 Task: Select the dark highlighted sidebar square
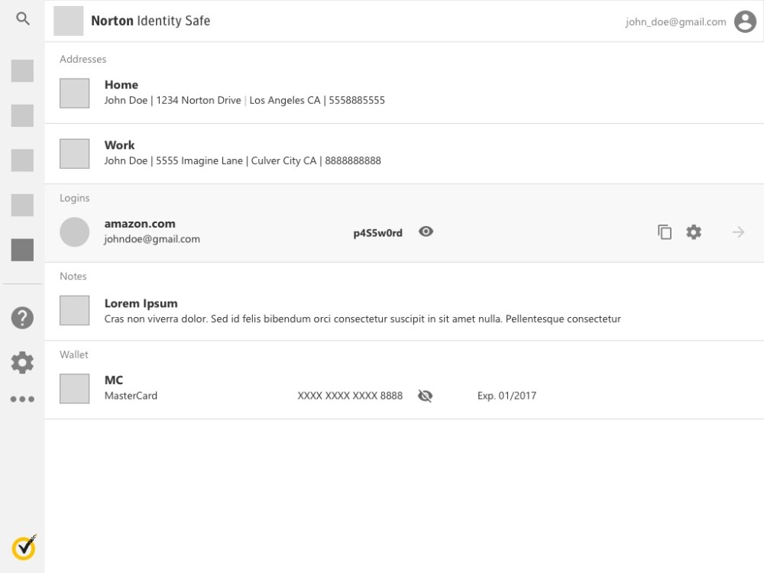point(22,250)
